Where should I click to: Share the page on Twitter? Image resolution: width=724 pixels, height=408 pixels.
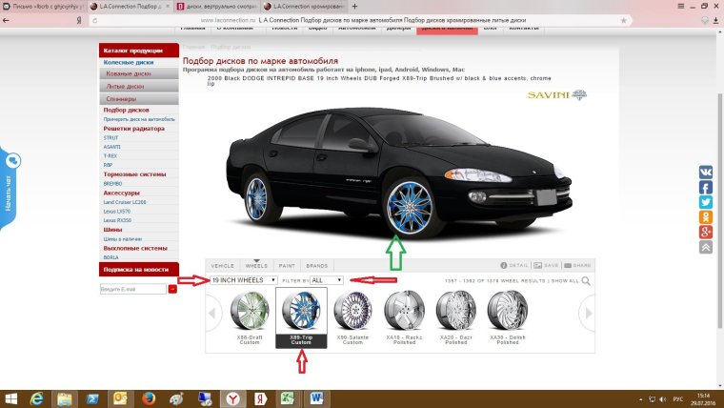[705, 202]
